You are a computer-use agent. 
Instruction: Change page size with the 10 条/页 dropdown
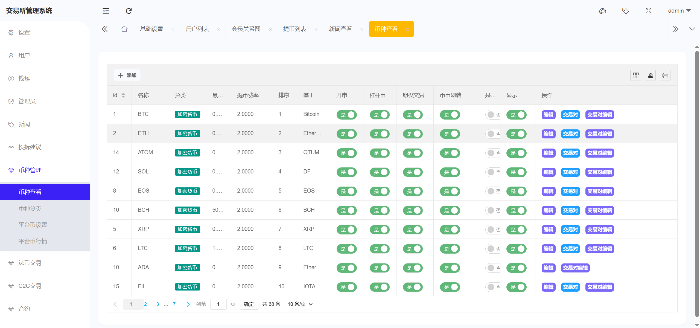[x=299, y=304]
